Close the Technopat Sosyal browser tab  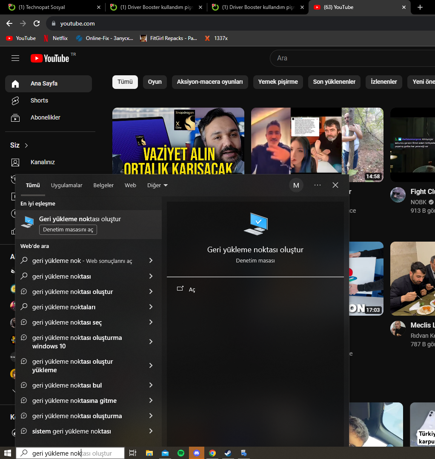tap(99, 7)
